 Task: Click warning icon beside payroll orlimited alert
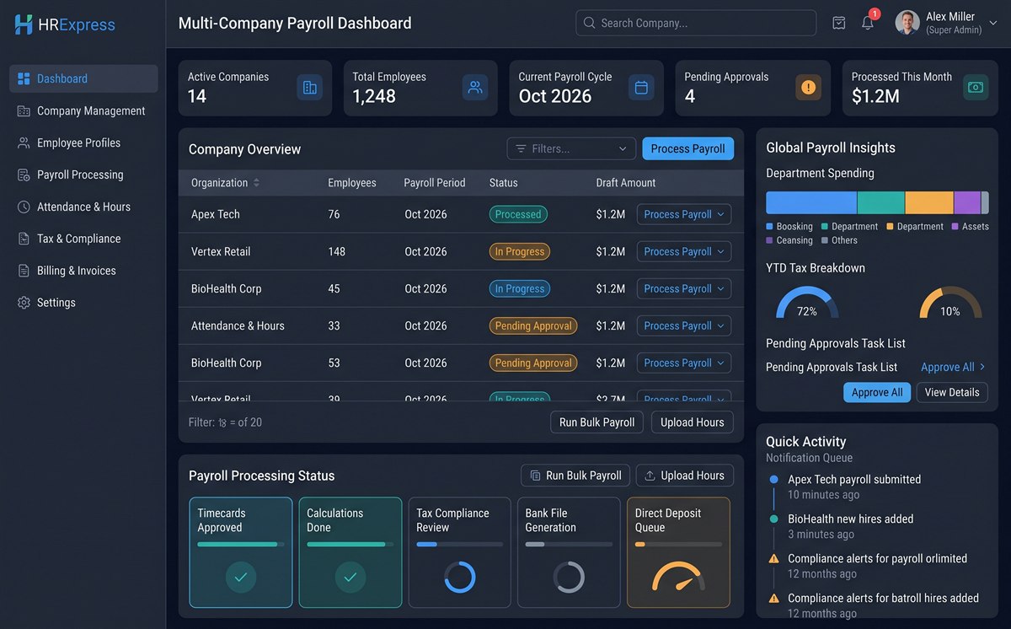click(x=773, y=558)
